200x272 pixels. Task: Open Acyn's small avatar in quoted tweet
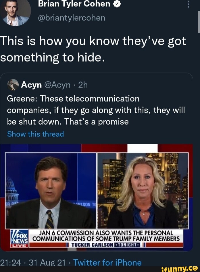click(13, 85)
